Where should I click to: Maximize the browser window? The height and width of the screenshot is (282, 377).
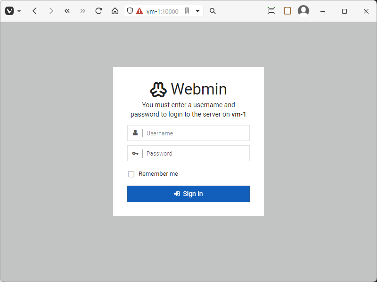[344, 11]
